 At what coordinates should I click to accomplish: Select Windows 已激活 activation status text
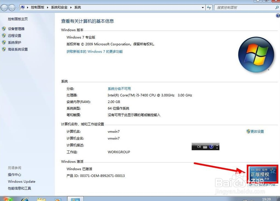click(79, 169)
